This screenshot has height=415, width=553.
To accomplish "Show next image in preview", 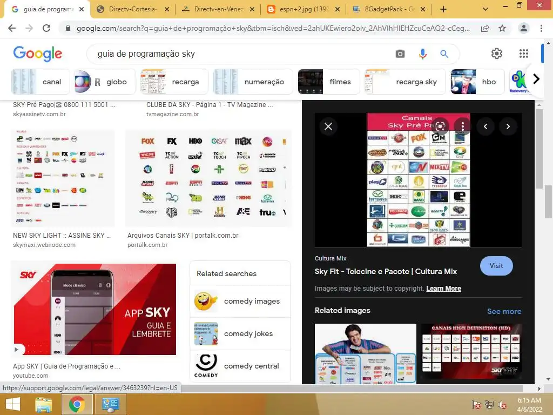I will [x=508, y=126].
